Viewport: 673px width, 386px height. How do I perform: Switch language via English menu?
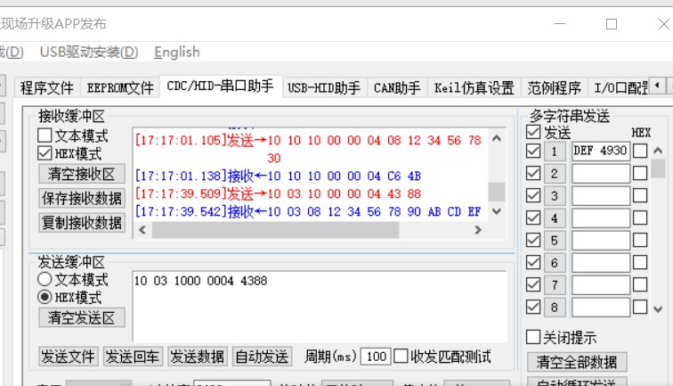pos(177,52)
